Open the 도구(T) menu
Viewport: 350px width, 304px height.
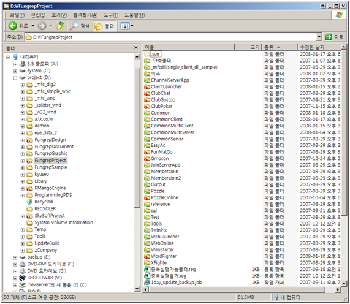pos(111,15)
